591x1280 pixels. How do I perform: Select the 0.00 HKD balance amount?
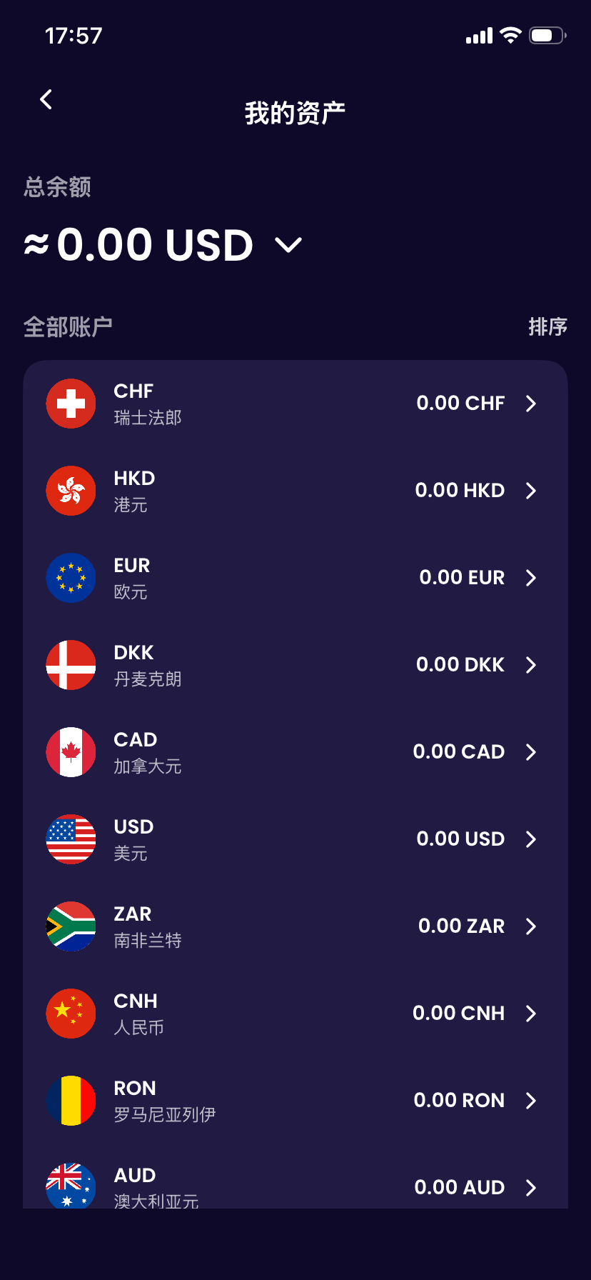click(460, 491)
